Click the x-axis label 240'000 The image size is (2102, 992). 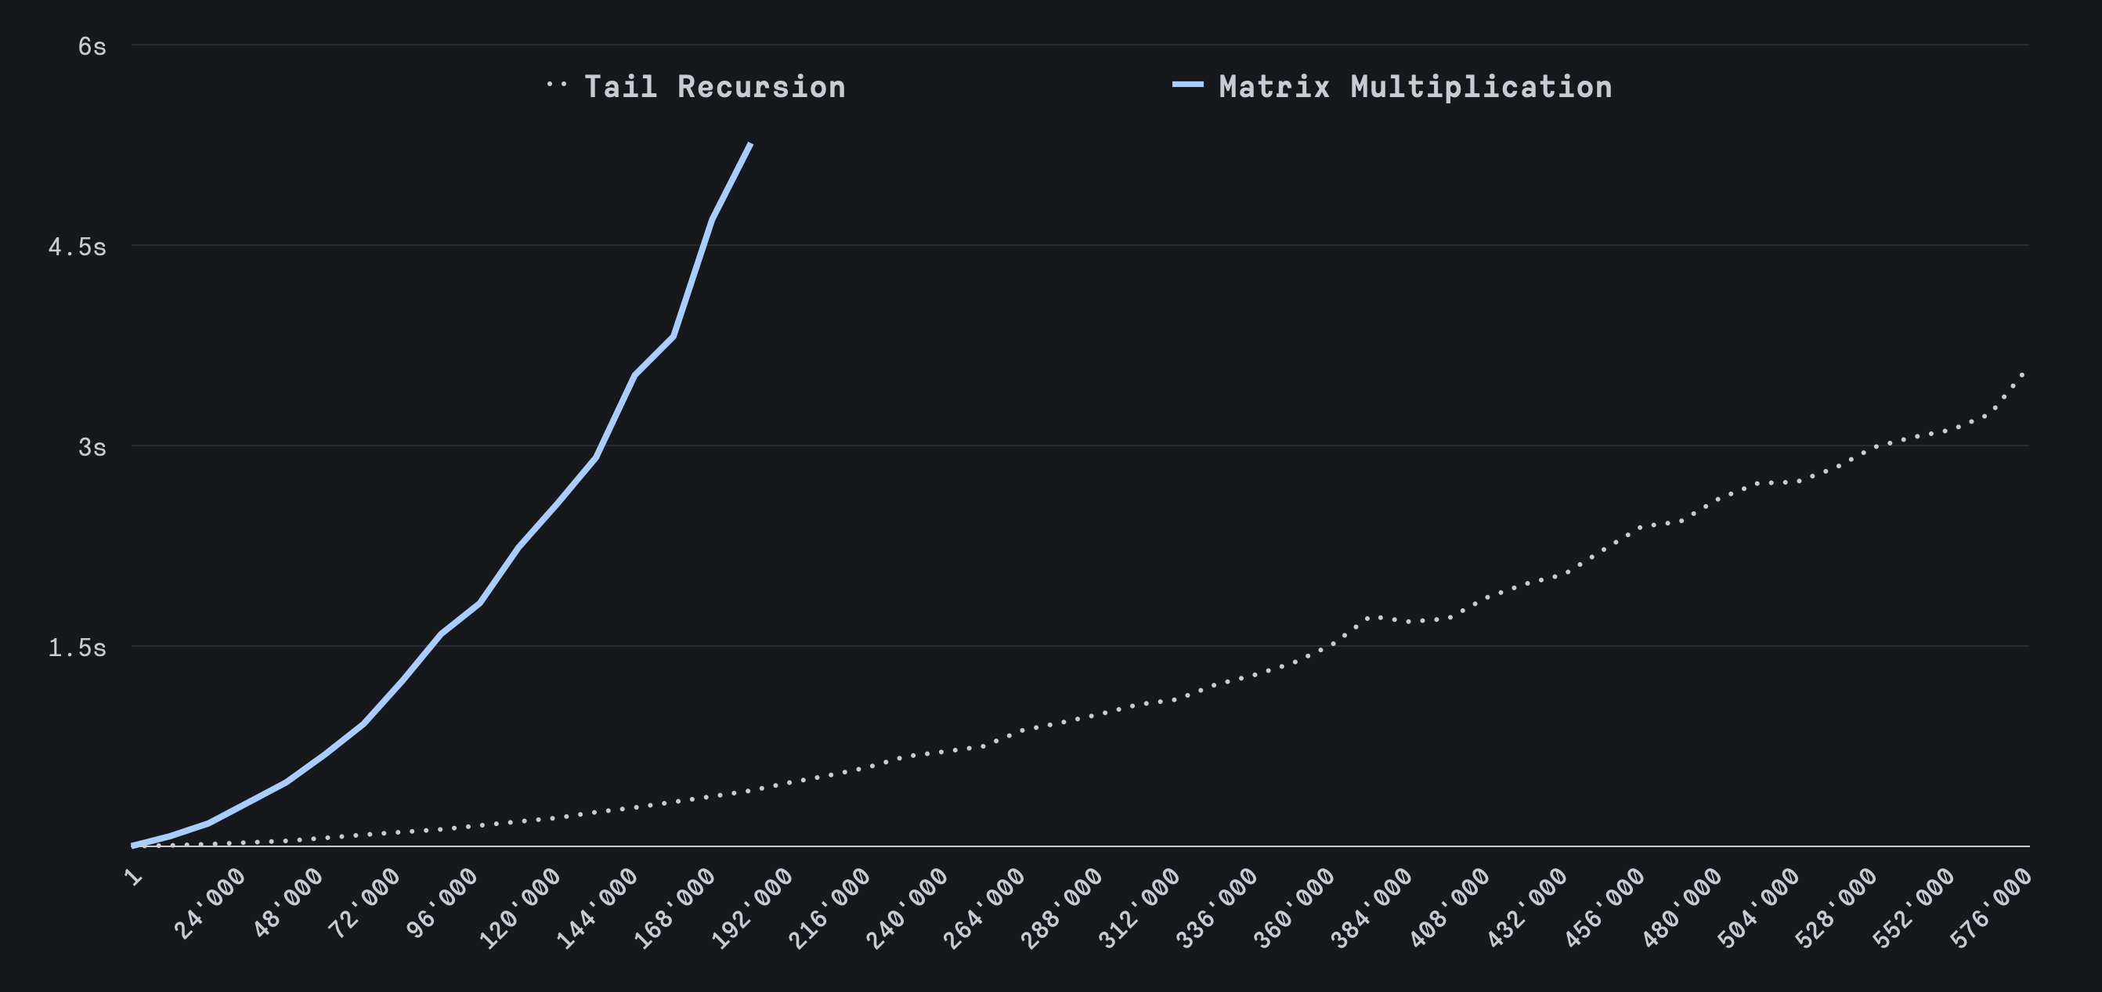pos(908,910)
